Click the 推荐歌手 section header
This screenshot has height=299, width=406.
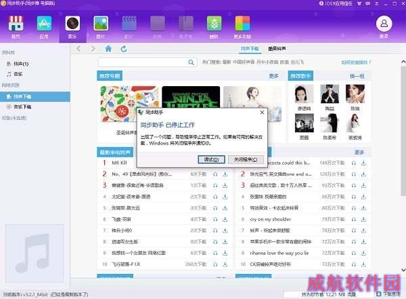click(300, 76)
